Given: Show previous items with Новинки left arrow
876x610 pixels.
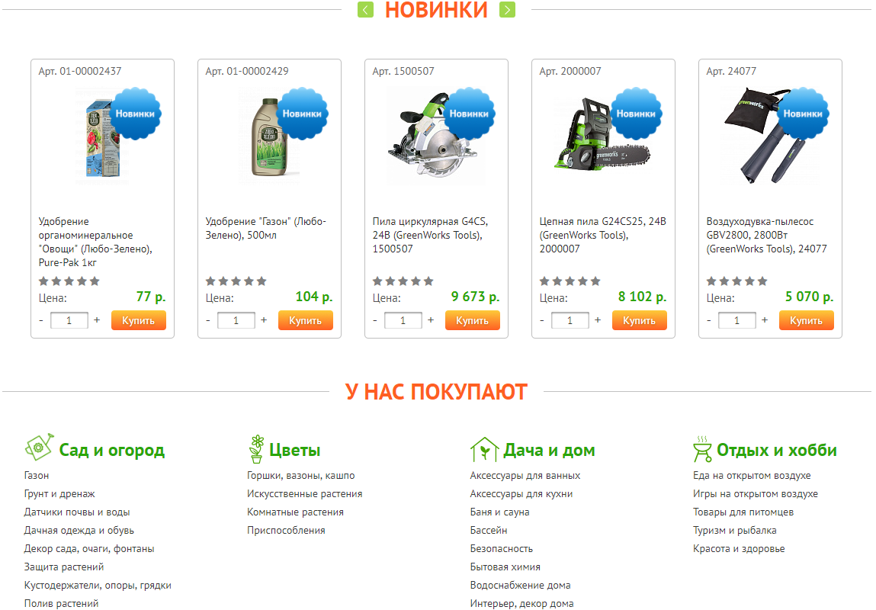Looking at the screenshot, I should point(365,9).
